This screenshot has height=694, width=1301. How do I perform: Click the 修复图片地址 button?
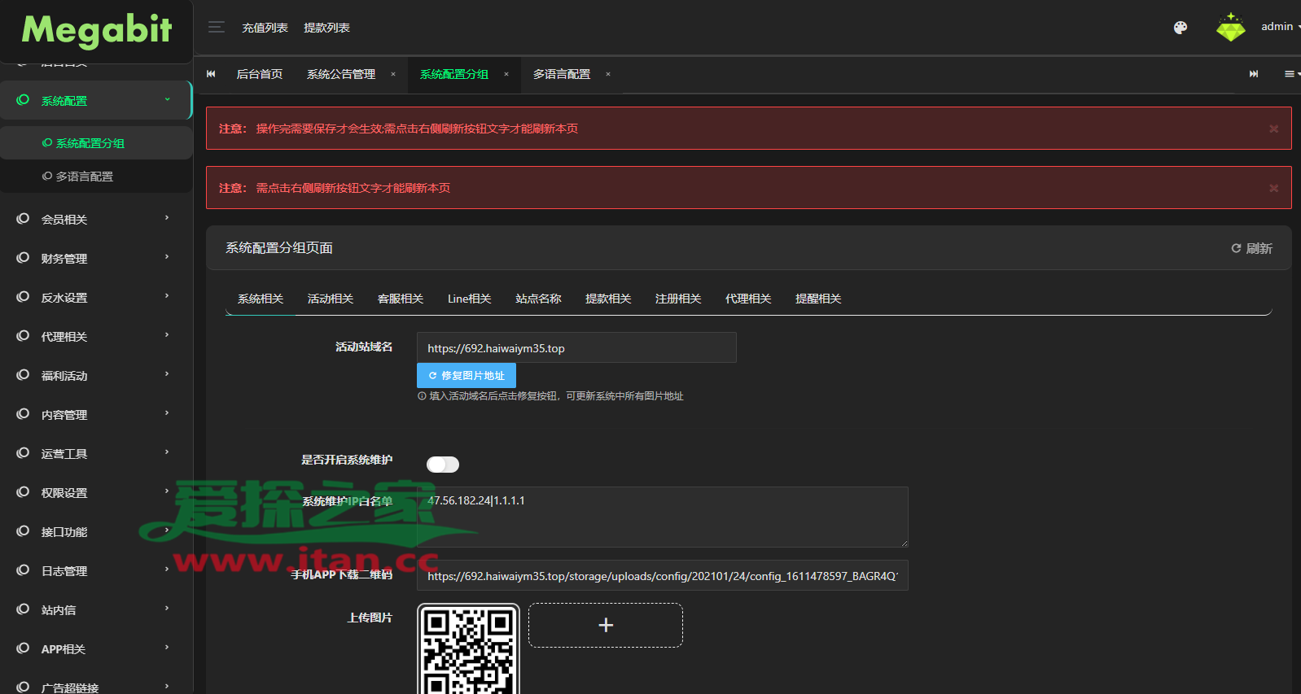467,376
